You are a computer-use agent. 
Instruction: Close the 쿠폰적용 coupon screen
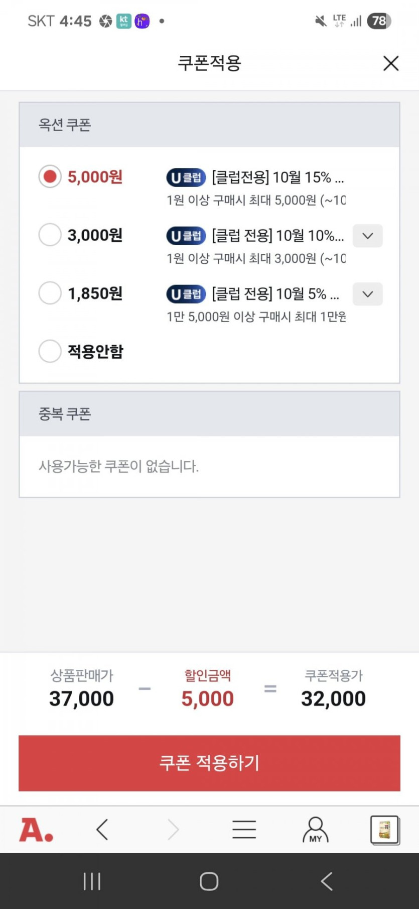pyautogui.click(x=390, y=63)
